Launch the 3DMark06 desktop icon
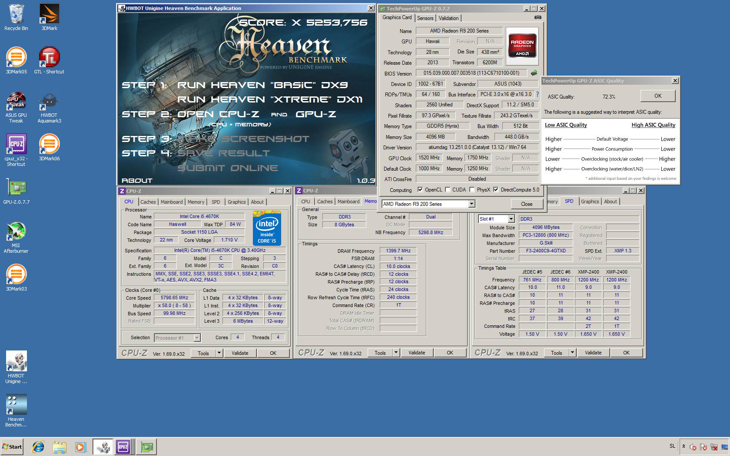The image size is (730, 456). coord(49,148)
